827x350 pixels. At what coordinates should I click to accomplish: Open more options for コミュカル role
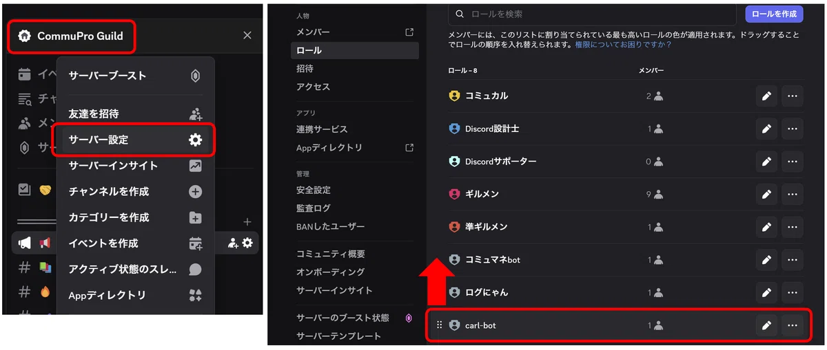tap(792, 96)
